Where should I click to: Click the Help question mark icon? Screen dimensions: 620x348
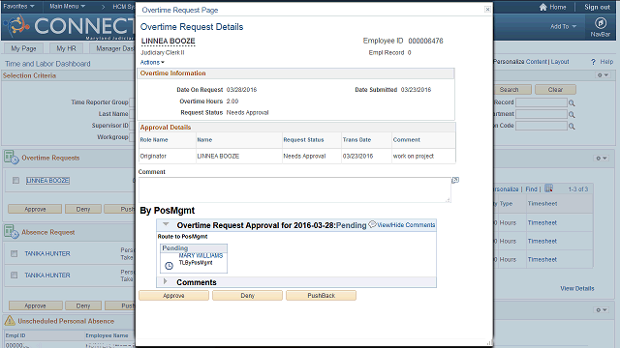[x=593, y=62]
